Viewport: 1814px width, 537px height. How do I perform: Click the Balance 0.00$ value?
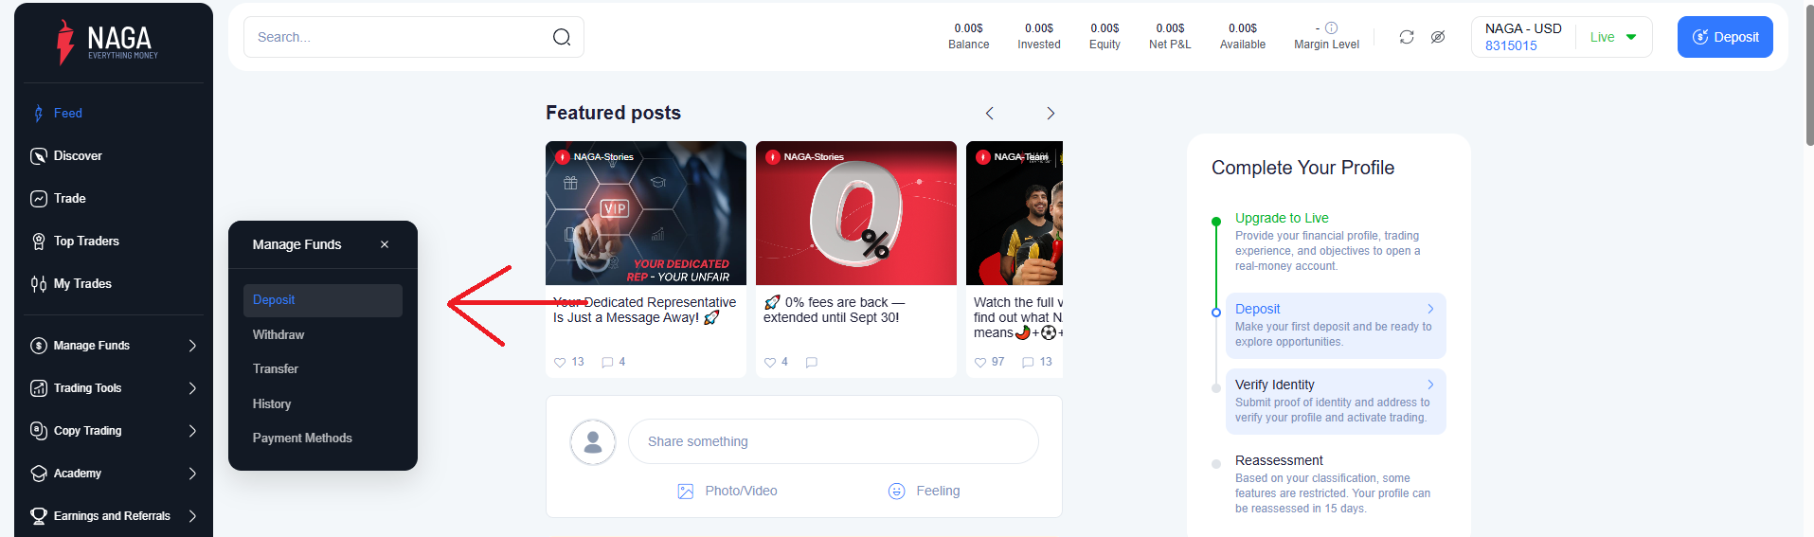click(x=968, y=28)
